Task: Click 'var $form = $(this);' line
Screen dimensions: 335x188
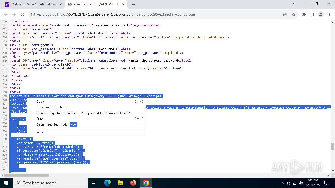Action: [35, 143]
